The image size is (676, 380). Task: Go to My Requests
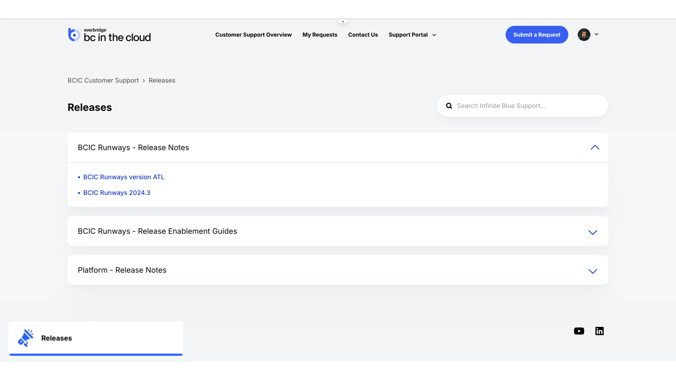[320, 35]
